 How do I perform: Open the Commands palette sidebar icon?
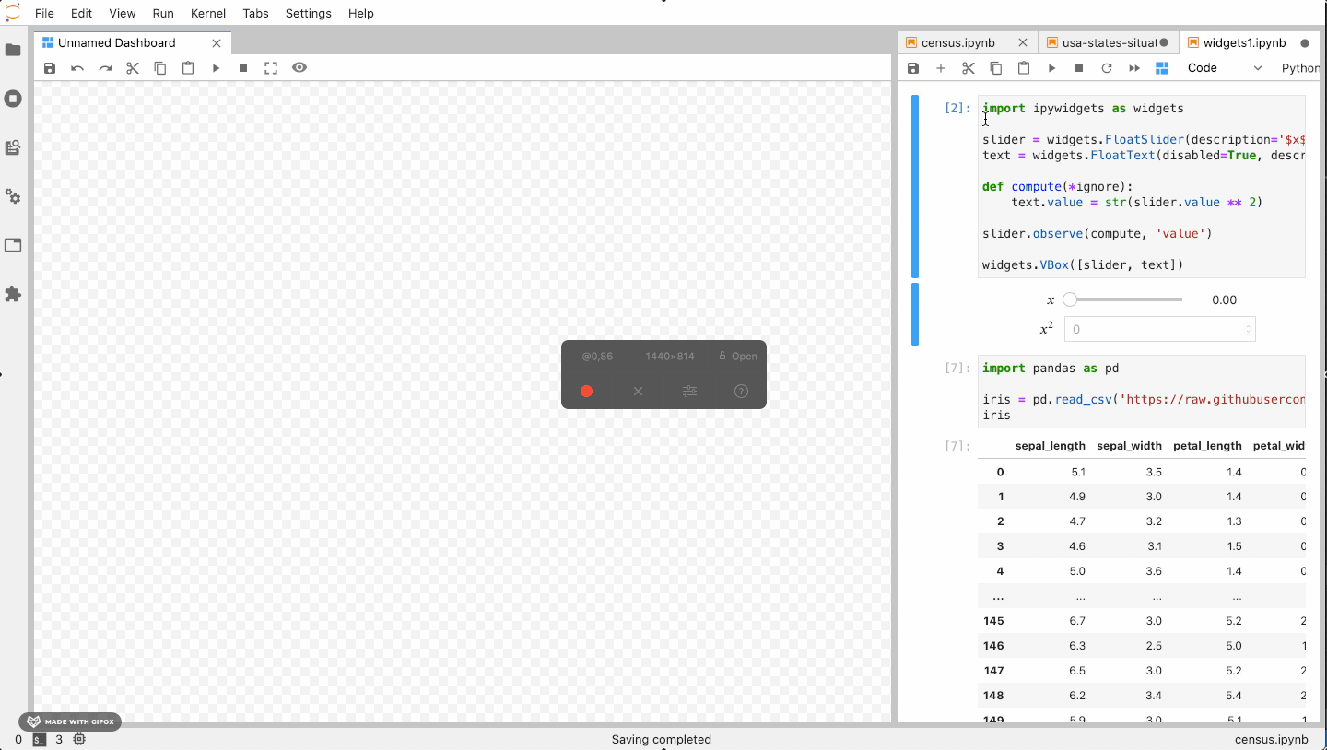point(13,147)
